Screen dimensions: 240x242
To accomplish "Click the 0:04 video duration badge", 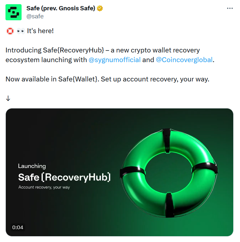I will 18,227.
